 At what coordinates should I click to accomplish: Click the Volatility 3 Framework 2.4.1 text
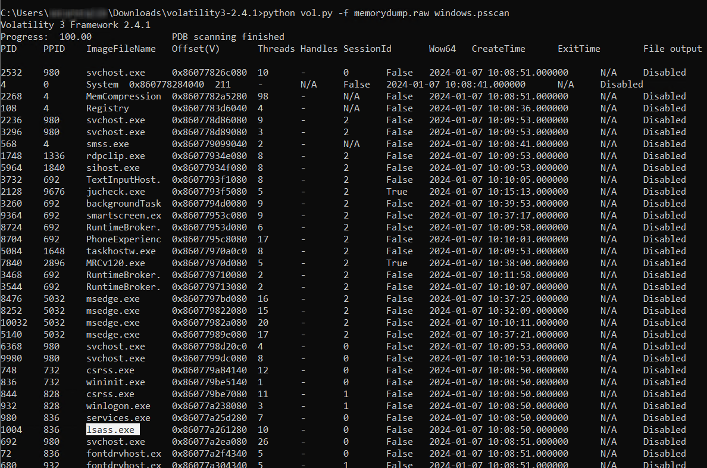click(76, 25)
